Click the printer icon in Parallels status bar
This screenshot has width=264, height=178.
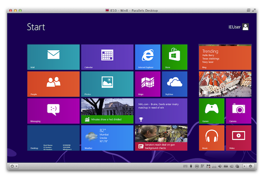pyautogui.click(x=214, y=166)
